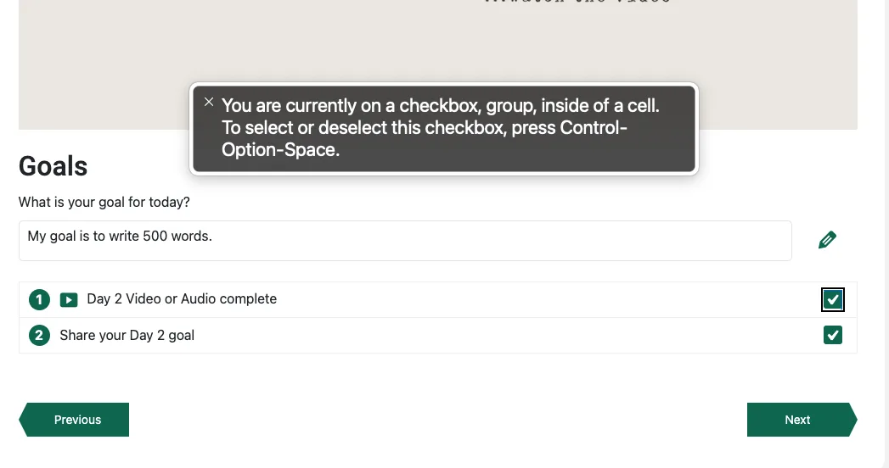Open the Share your Day 2 goal item
Screen dimensions: 889x468
pyautogui.click(x=127, y=336)
